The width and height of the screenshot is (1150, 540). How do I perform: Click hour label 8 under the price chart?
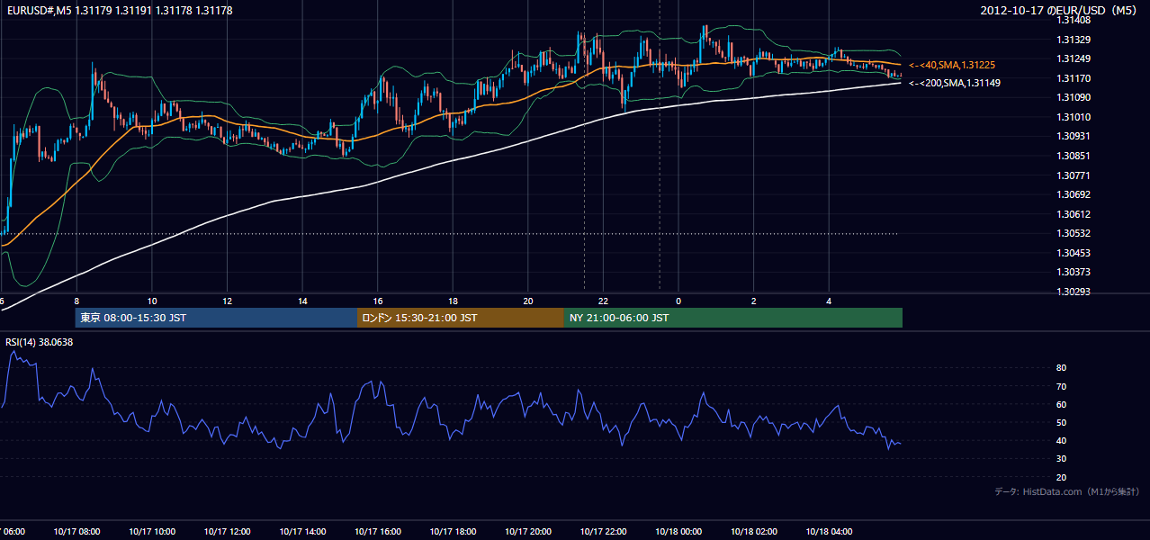76,301
